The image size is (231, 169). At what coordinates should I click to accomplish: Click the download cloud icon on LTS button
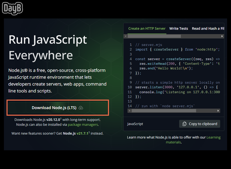81,107
